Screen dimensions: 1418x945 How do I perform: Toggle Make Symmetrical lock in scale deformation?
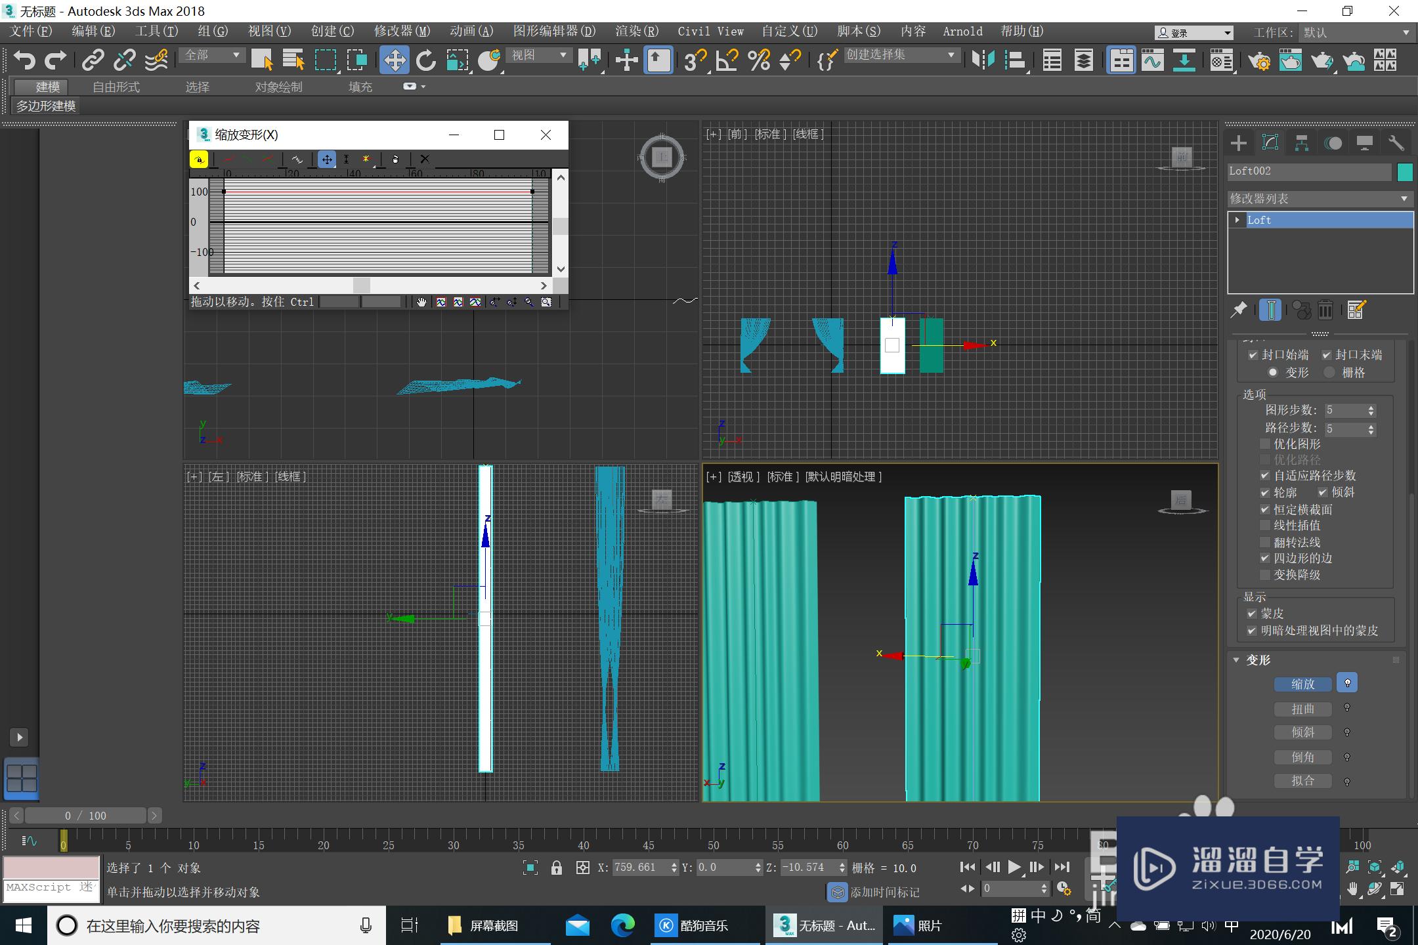click(199, 159)
